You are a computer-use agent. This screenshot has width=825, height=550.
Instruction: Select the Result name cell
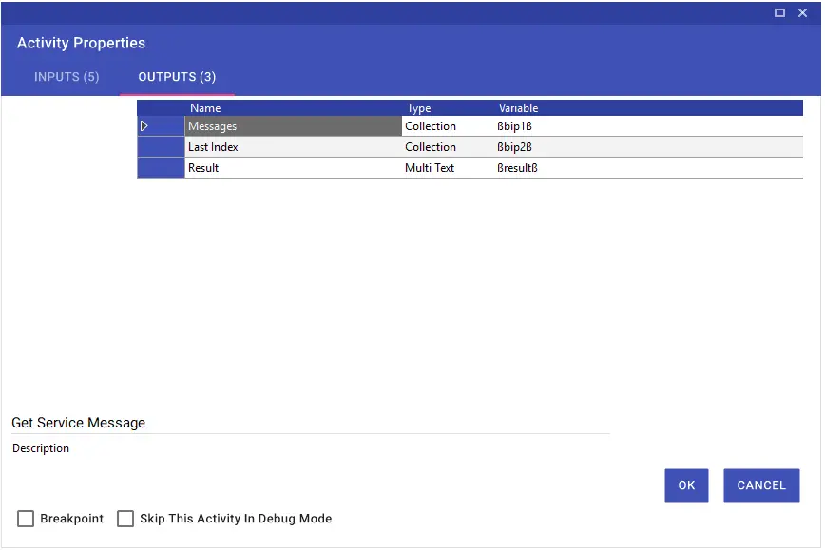point(293,168)
